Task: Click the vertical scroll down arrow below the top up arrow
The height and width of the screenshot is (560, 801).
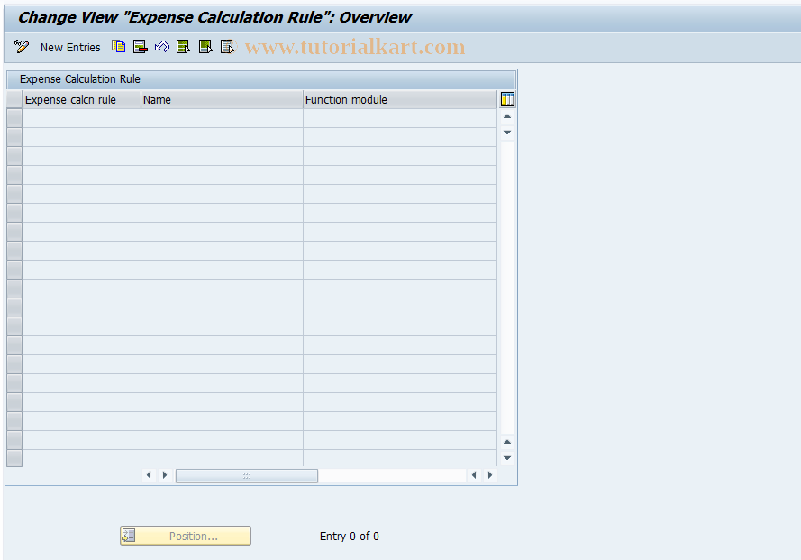Action: [507, 133]
